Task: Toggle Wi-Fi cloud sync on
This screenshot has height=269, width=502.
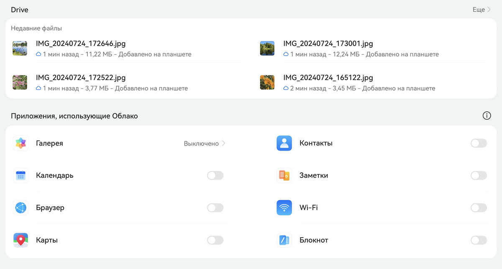Action: (x=479, y=208)
